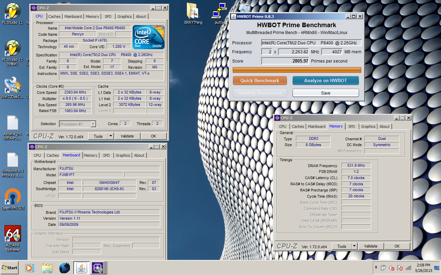Screen dimensions: 441x275
Task: Open FL Studio 11 desktop shortcut
Action: tap(12, 14)
